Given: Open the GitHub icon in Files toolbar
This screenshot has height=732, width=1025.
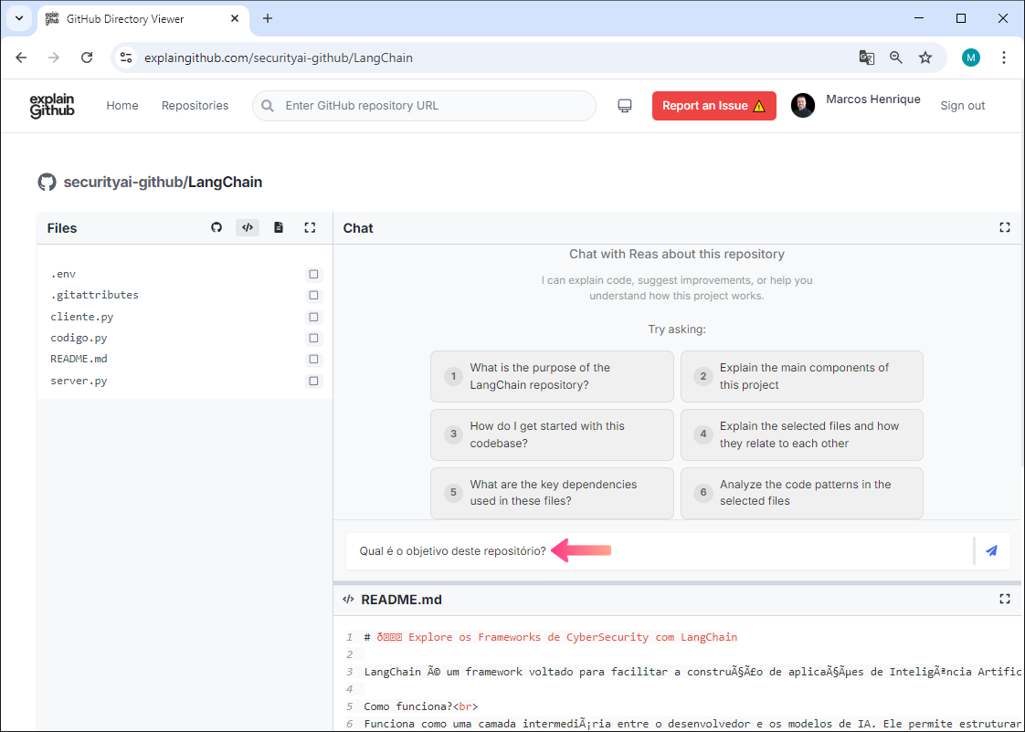Looking at the screenshot, I should (217, 227).
